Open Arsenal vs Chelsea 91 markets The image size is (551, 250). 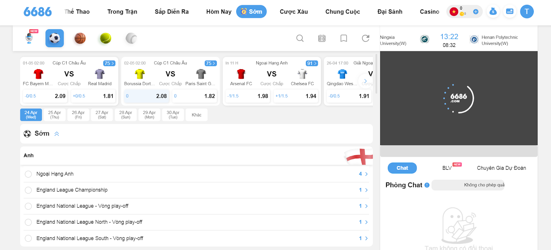point(312,63)
